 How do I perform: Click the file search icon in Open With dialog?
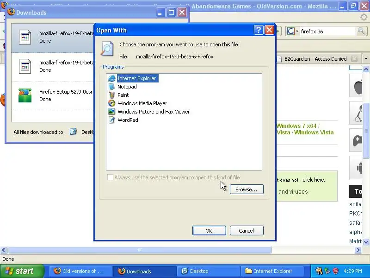(107, 49)
